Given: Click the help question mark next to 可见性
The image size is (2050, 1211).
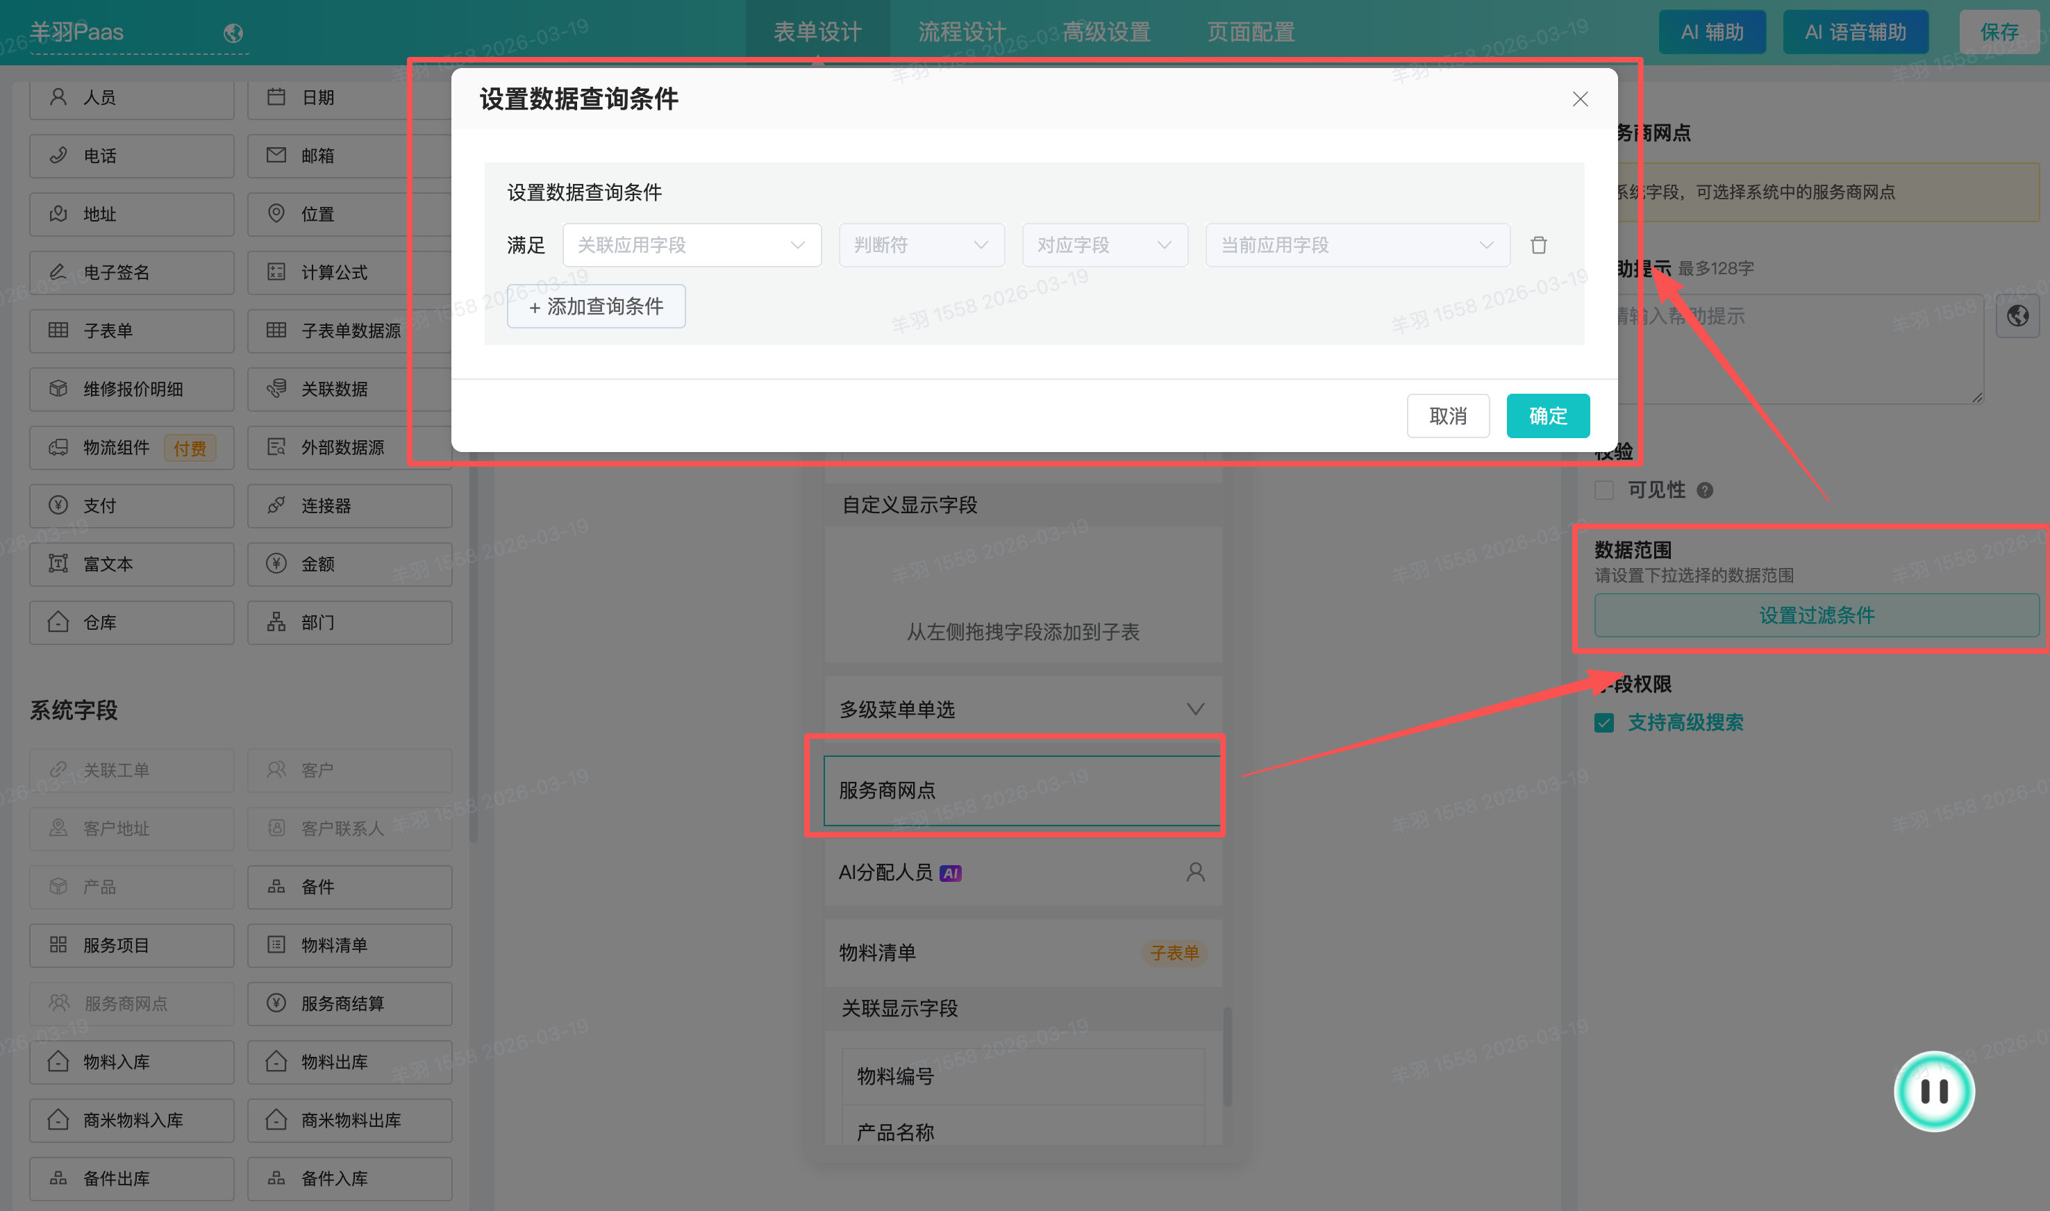Looking at the screenshot, I should click(x=1705, y=490).
